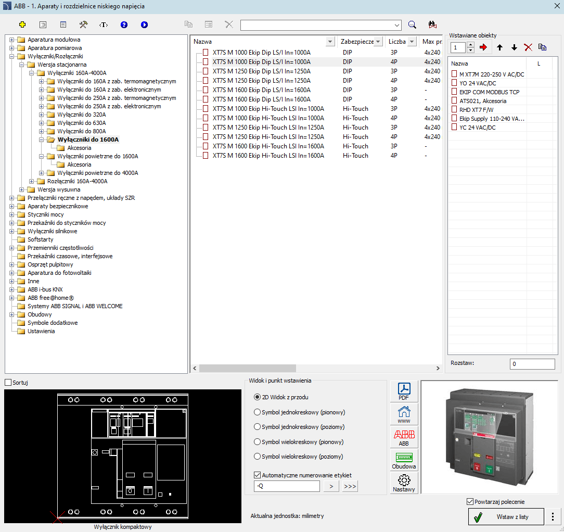
Task: Expand the Styczniki mocy node
Action: click(12, 214)
